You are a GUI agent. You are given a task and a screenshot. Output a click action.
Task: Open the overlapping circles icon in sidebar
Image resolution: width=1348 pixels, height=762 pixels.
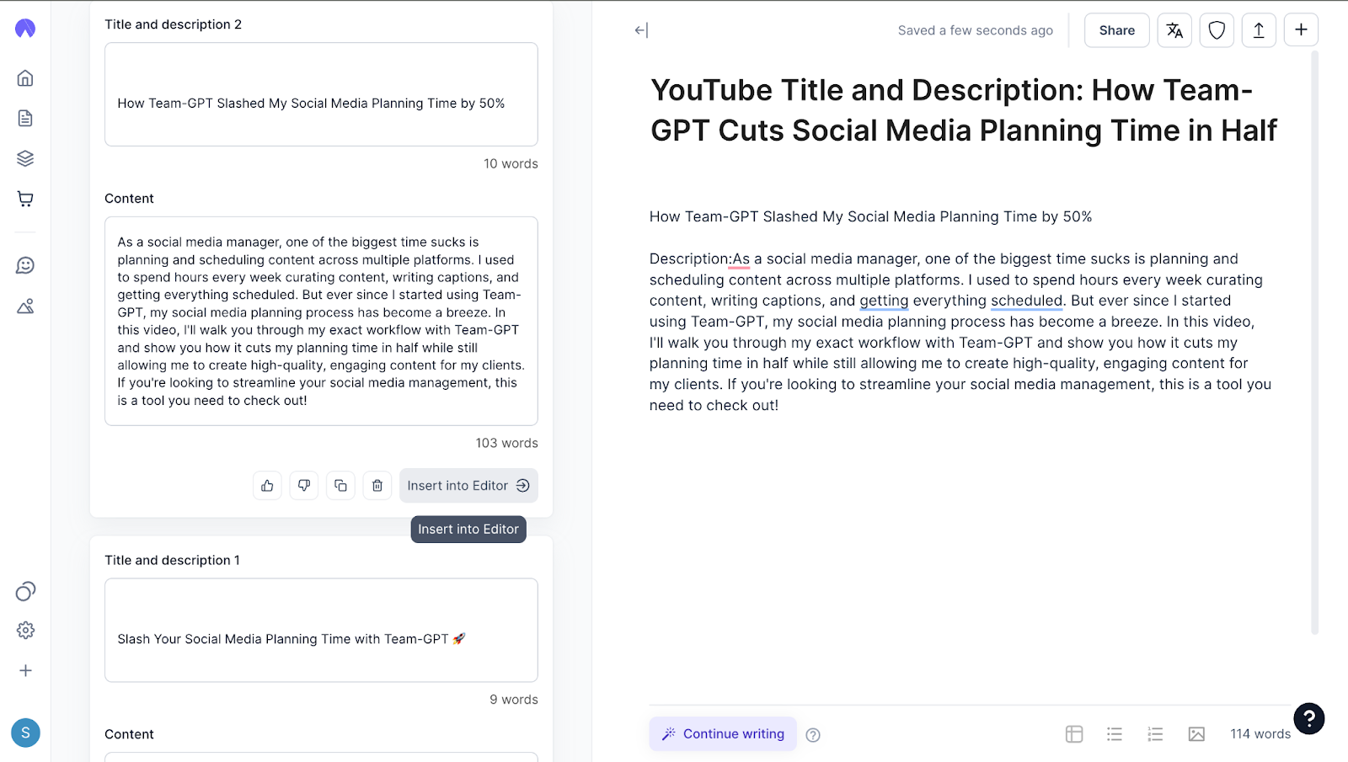25,591
